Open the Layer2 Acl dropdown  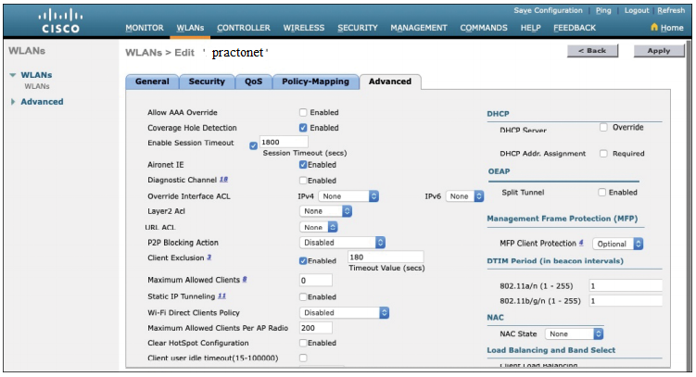point(326,211)
